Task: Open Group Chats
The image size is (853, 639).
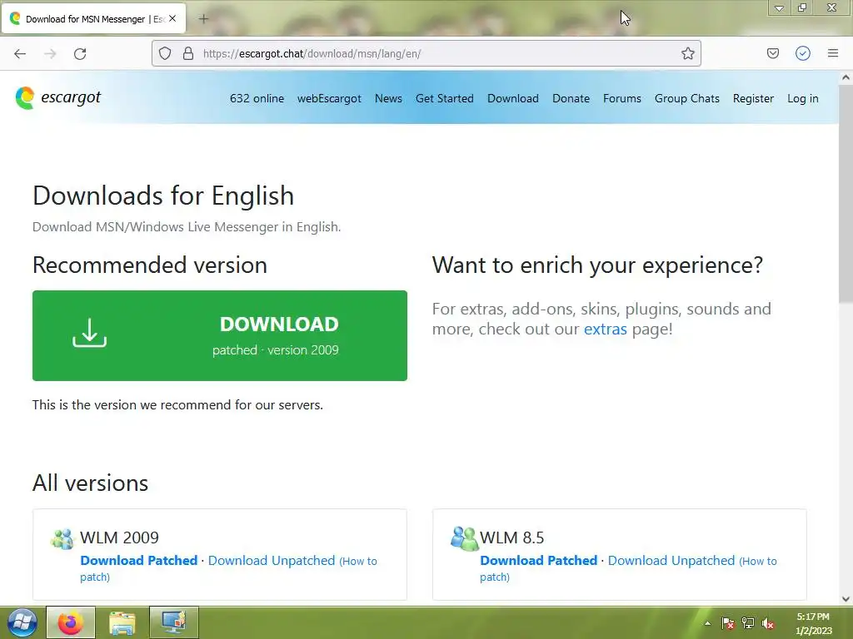Action: point(687,98)
